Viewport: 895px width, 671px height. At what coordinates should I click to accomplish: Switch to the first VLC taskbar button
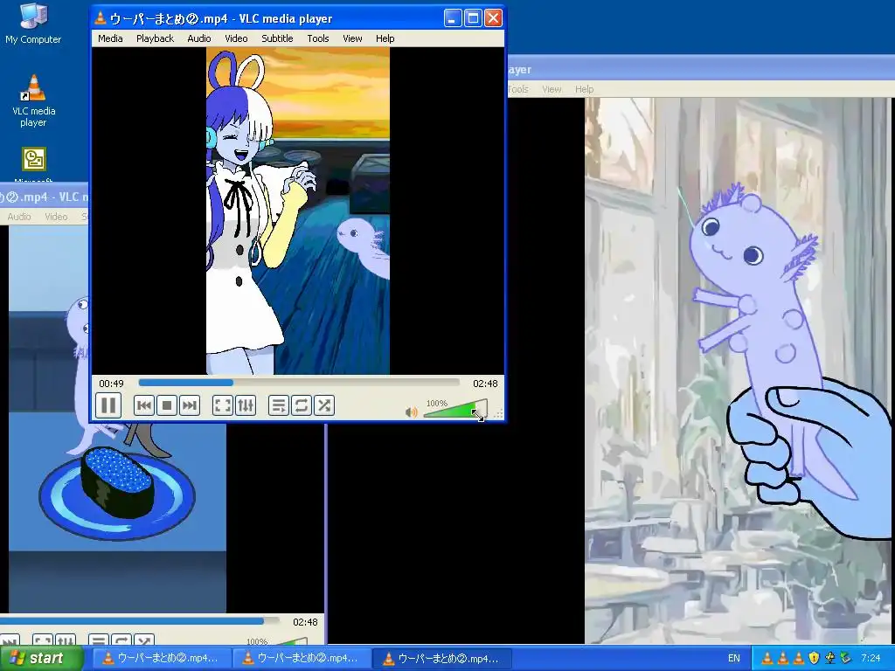pos(161,659)
